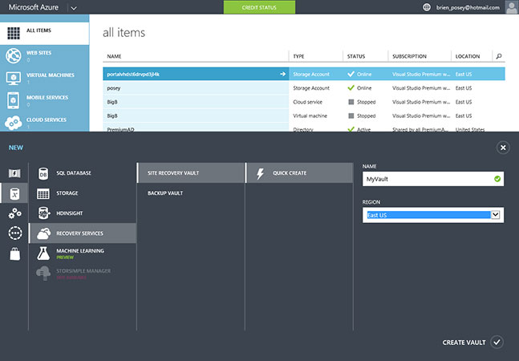
Task: Expand the Microsoft Azure header chevron
Action: coord(74,8)
